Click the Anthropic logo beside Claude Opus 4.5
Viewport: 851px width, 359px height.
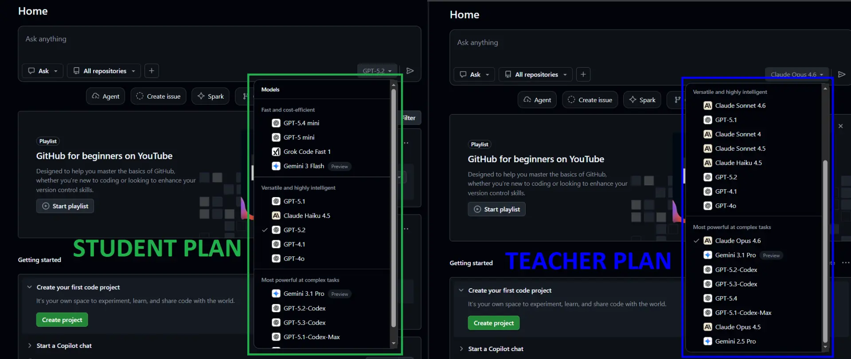[x=708, y=327]
